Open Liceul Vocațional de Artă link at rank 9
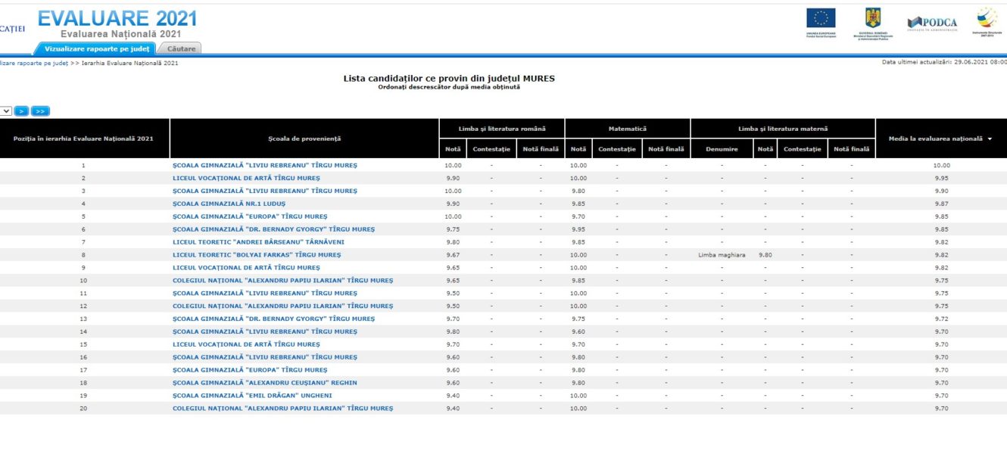The width and height of the screenshot is (1007, 454). tap(246, 268)
